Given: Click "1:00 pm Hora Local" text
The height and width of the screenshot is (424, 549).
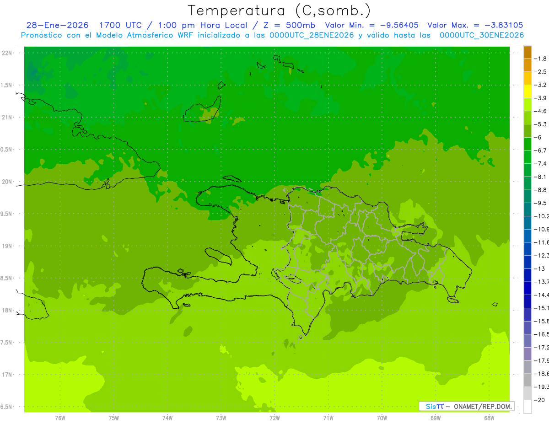Looking at the screenshot, I should [x=202, y=26].
